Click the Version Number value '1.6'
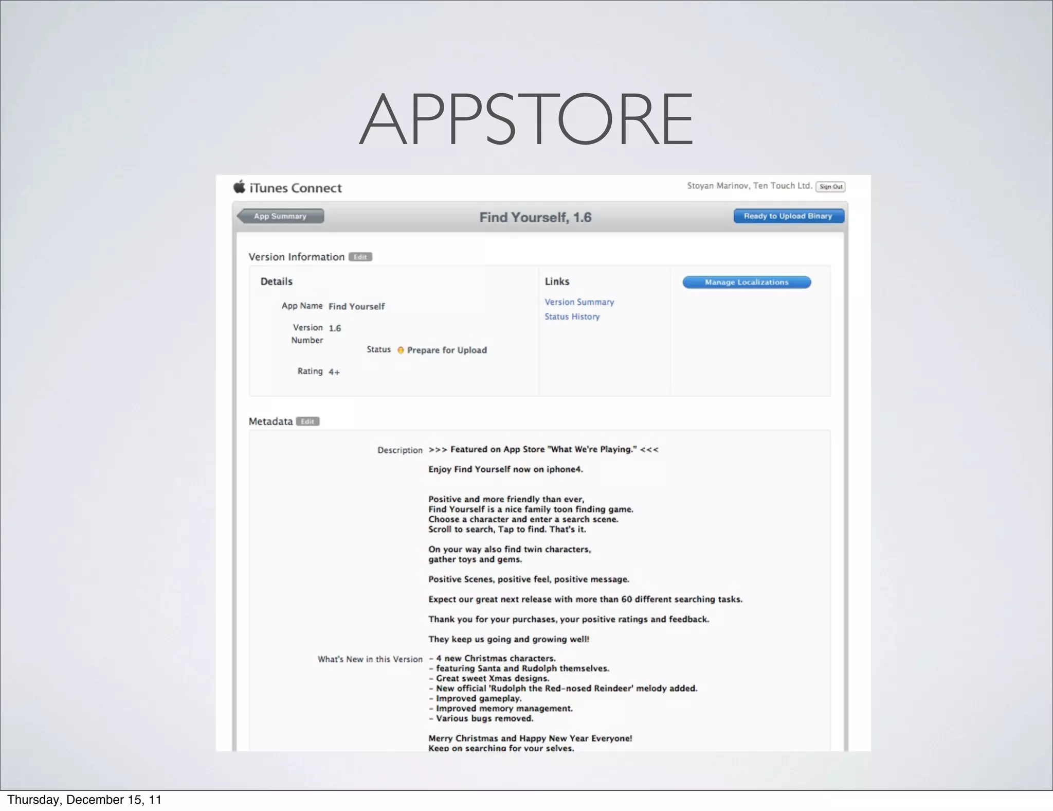Screen dimensions: 1053x811 [x=335, y=328]
